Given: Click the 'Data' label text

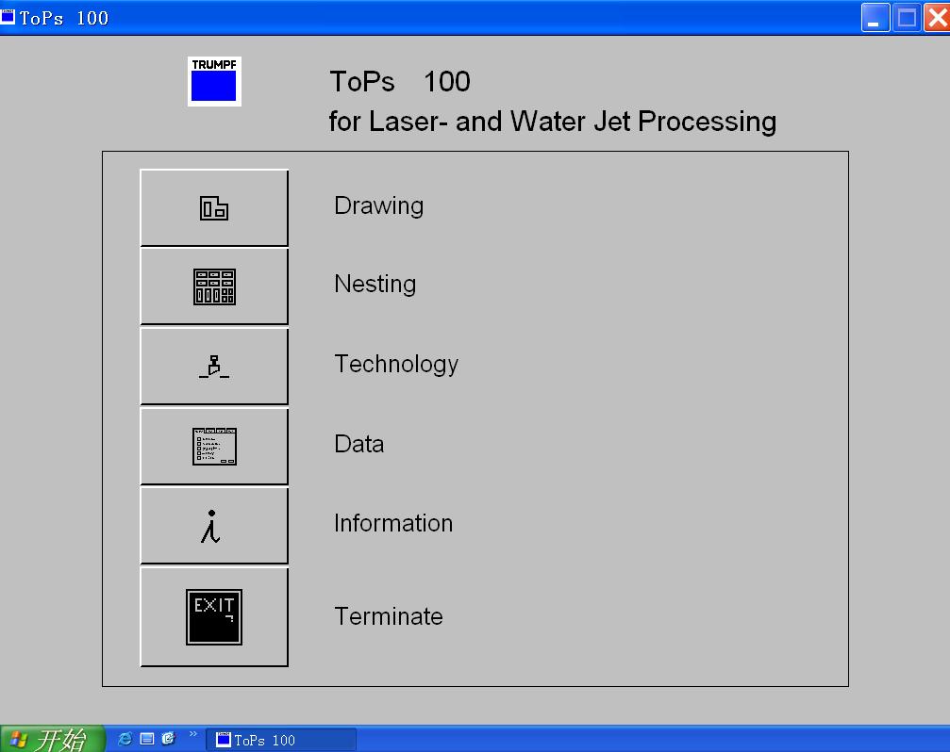Looking at the screenshot, I should [358, 444].
